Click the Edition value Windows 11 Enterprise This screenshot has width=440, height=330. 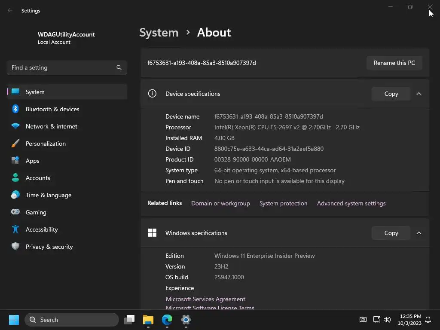click(264, 256)
